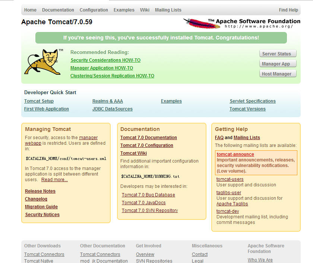313x263 pixels.
Task: Click Contact link under Miscellaneous
Action: coord(200,254)
